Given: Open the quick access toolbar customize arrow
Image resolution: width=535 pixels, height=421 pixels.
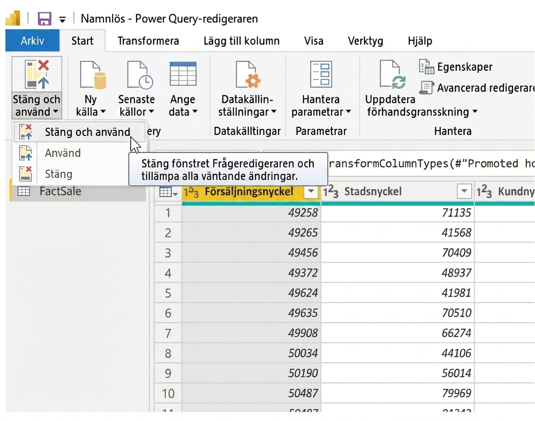Looking at the screenshot, I should (x=62, y=20).
